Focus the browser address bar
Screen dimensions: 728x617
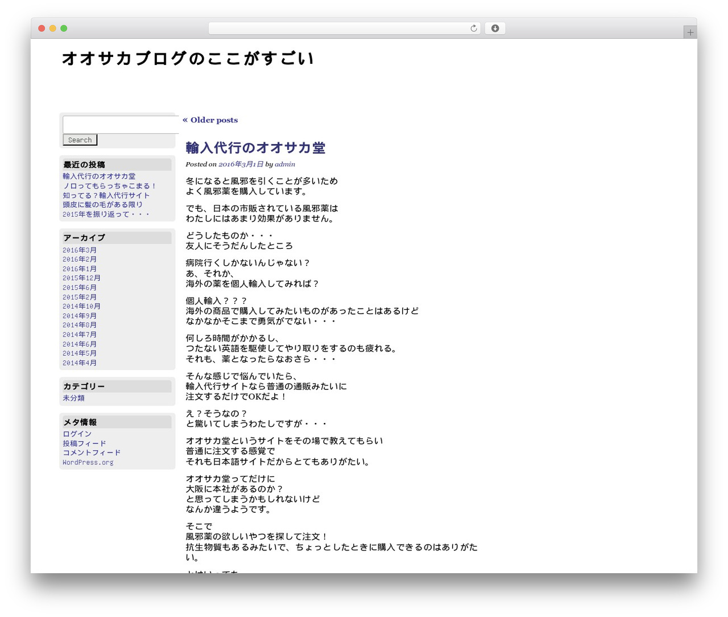(345, 28)
